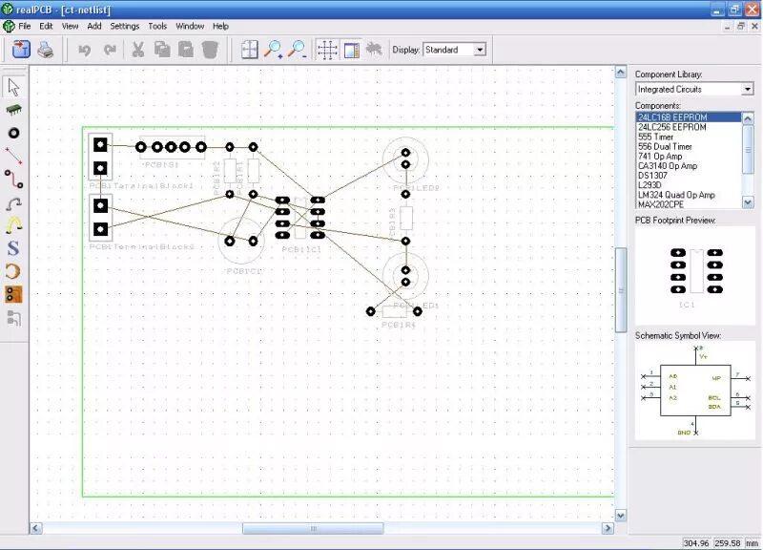Click the printer icon
Viewport: 763px width, 550px height.
pyautogui.click(x=45, y=50)
